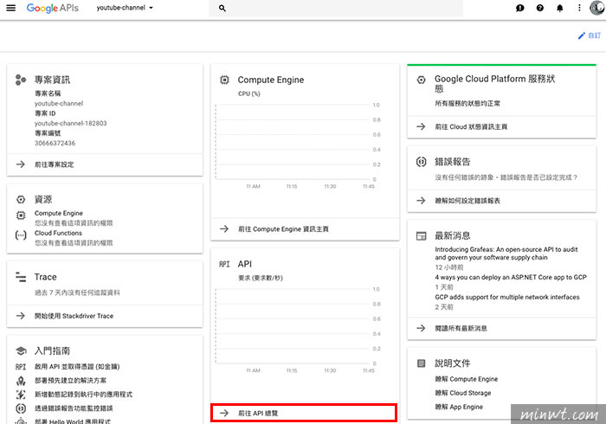The height and width of the screenshot is (424, 606).
Task: Click the debugger icon beside 新增動態記錄
Action: coord(21,395)
